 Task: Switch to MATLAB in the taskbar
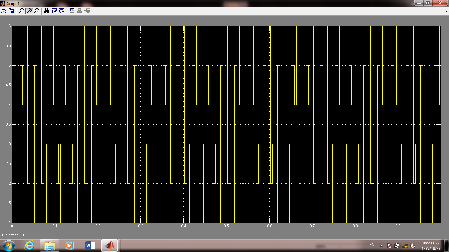(x=110, y=245)
